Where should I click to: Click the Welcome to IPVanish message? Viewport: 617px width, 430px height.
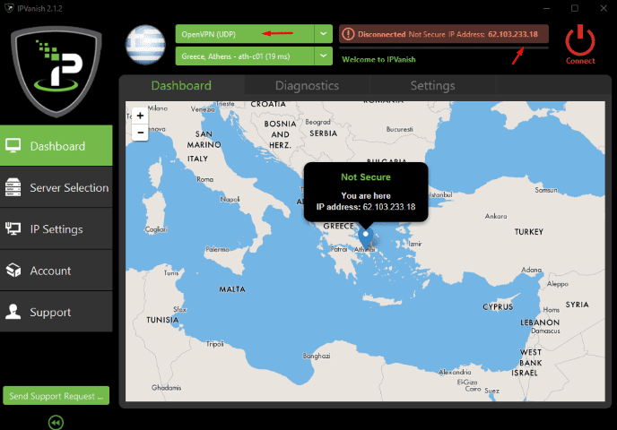[x=378, y=59]
